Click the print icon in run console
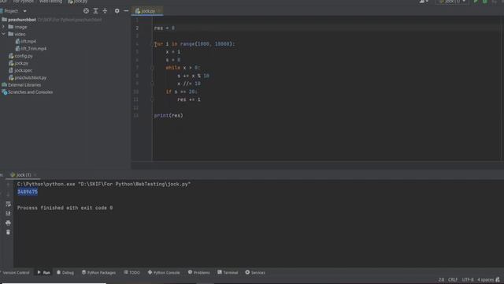Image resolution: width=504 pixels, height=284 pixels. (8, 222)
